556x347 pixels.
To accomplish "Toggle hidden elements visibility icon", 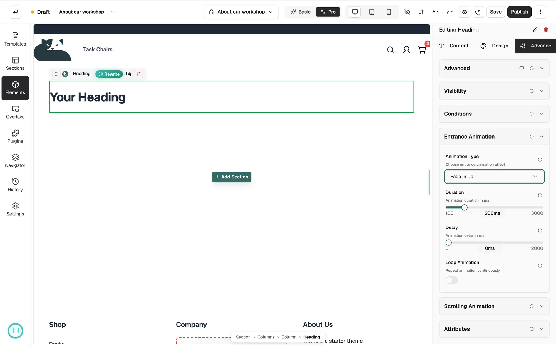I will click(407, 12).
